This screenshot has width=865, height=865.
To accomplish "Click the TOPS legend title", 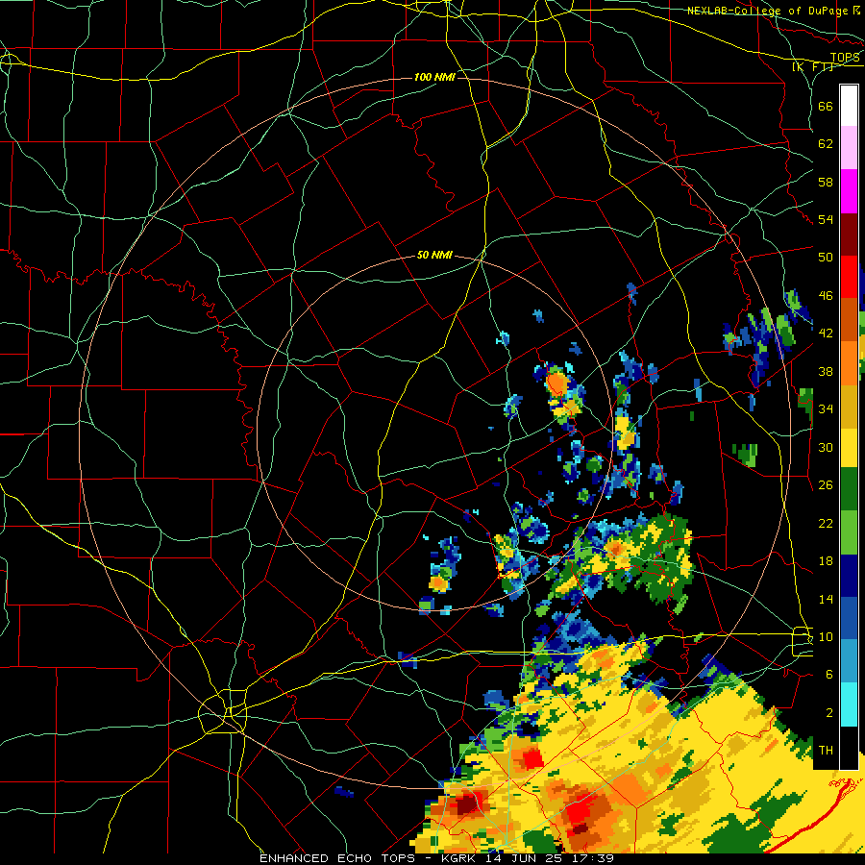I will click(x=845, y=58).
